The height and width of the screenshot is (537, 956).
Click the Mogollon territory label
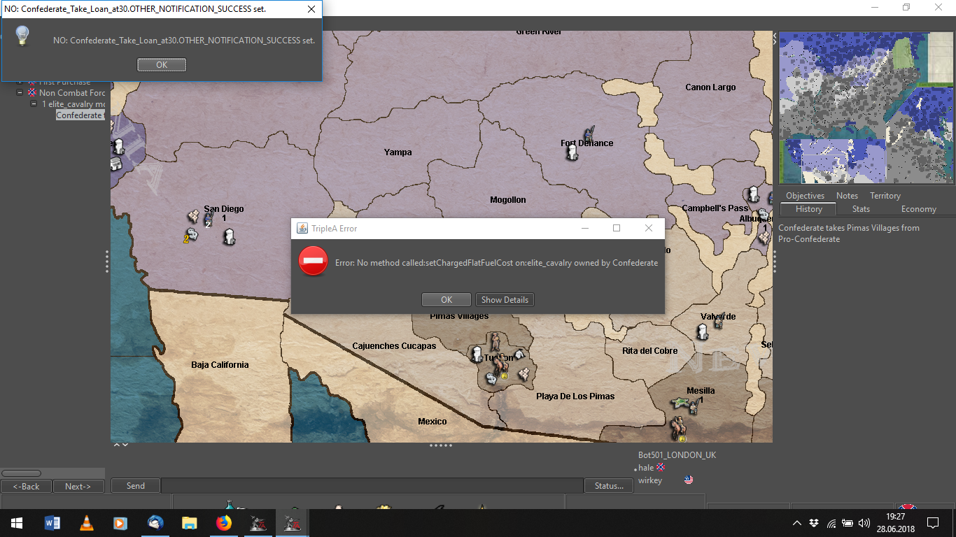tap(507, 199)
